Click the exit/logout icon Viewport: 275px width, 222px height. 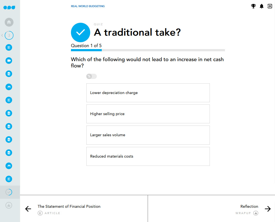270,6
